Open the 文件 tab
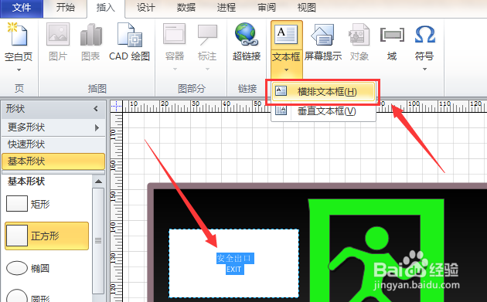 [x=22, y=8]
